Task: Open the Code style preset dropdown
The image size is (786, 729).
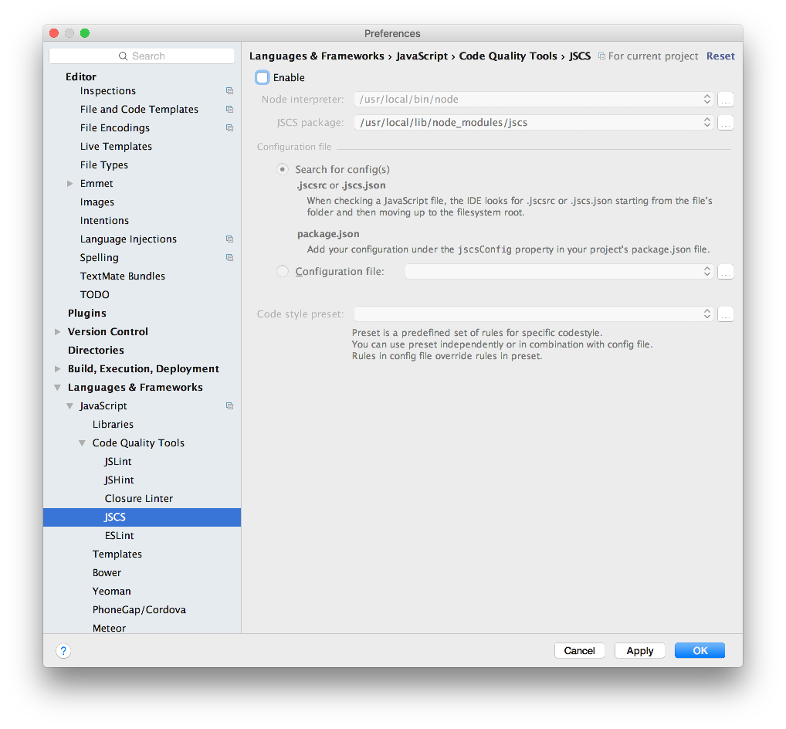Action: tap(533, 314)
